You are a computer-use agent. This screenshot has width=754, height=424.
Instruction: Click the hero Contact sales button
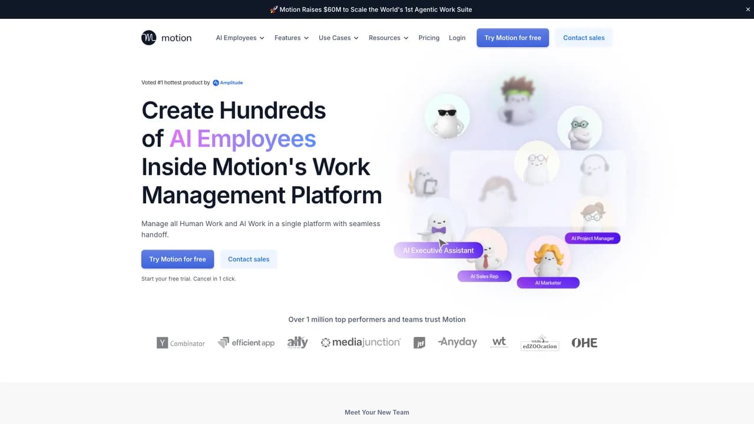(x=249, y=259)
